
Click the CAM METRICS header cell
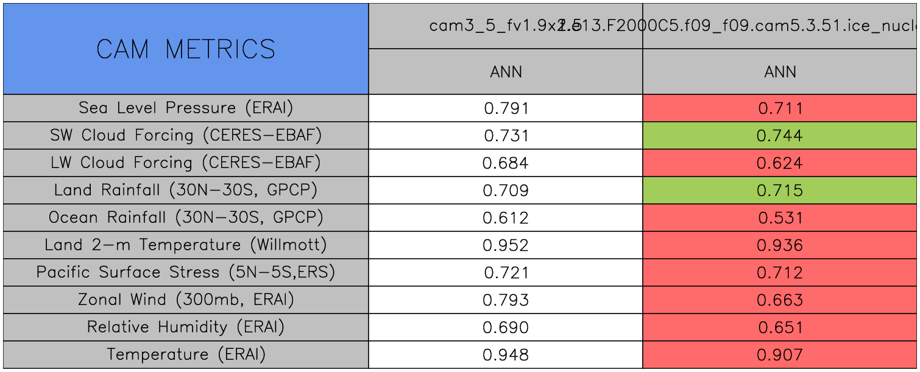[x=186, y=49]
